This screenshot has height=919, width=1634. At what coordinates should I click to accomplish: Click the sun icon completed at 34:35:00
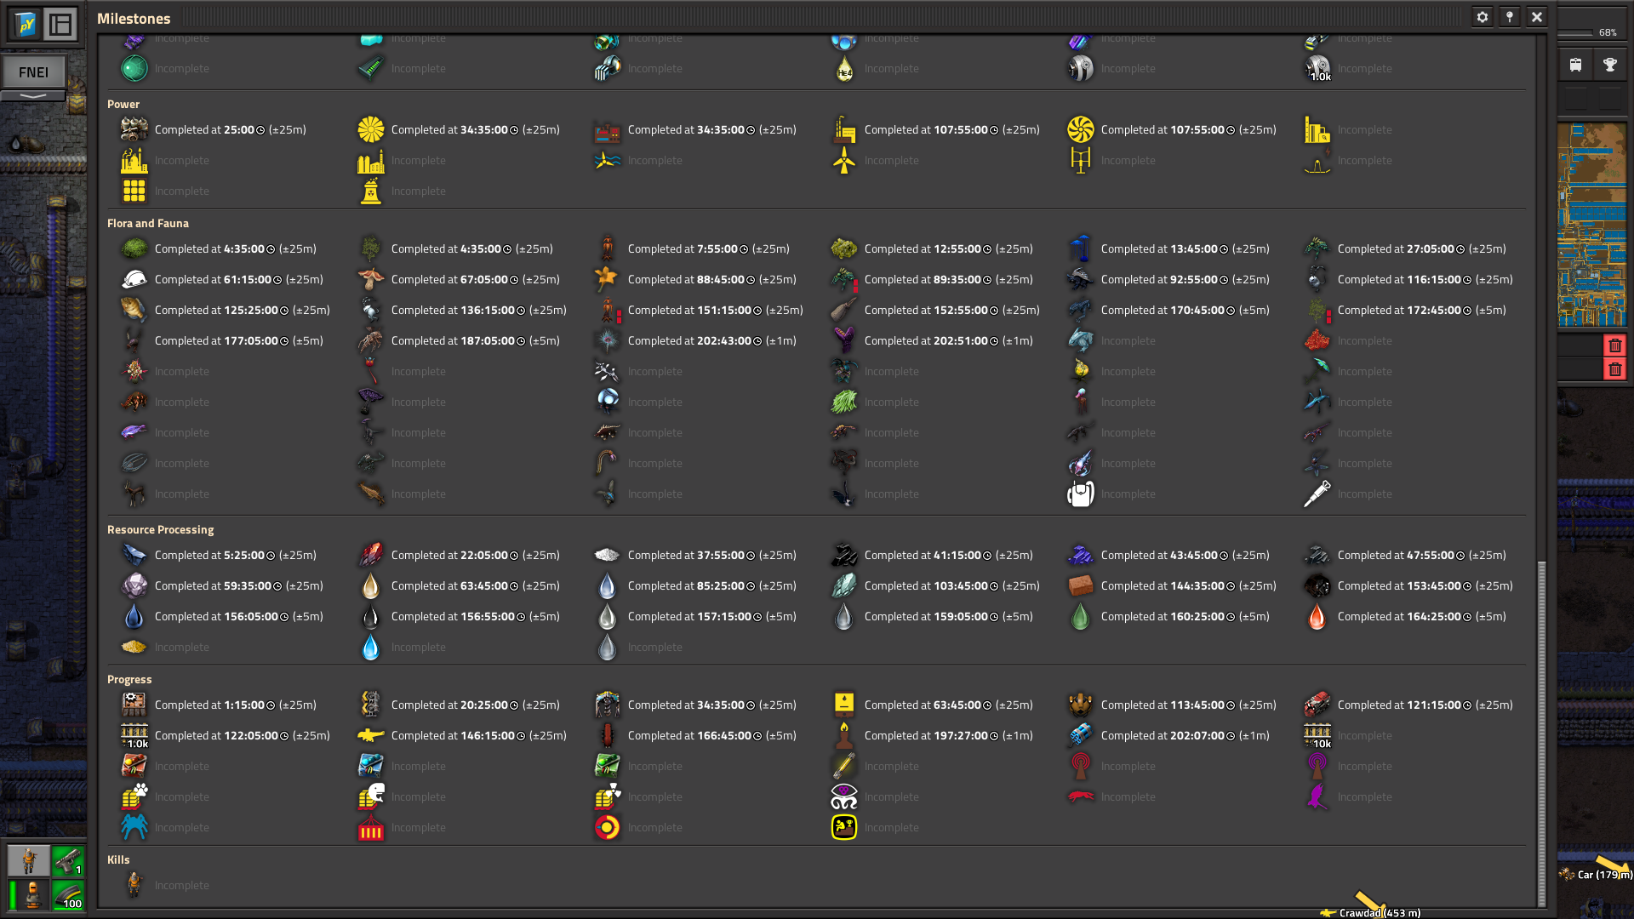[x=370, y=129]
